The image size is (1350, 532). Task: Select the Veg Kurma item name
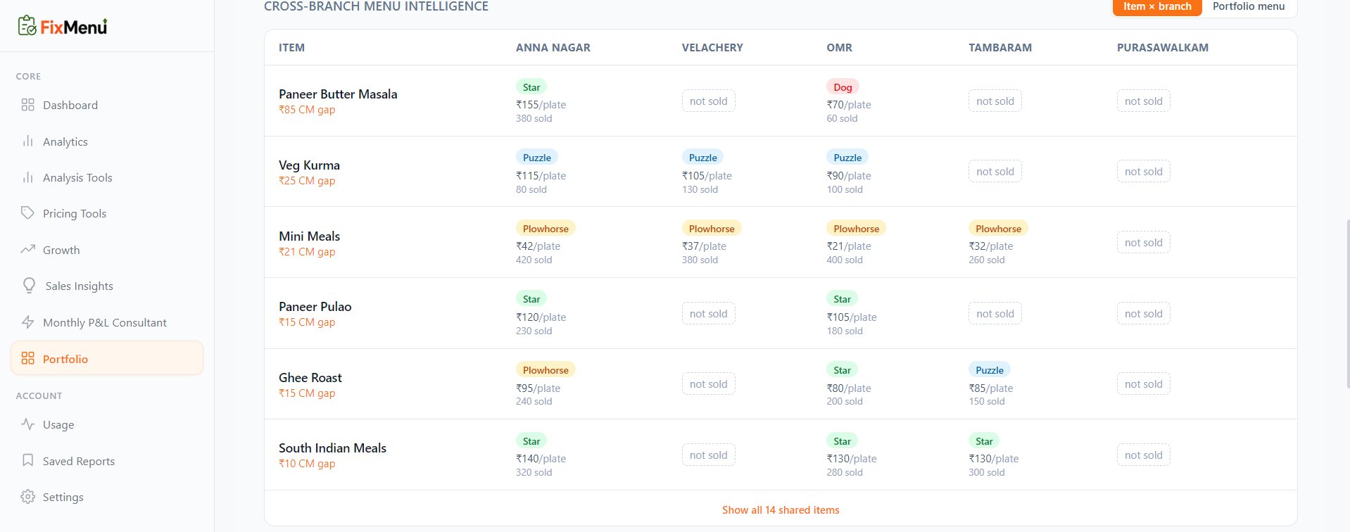[x=309, y=165]
